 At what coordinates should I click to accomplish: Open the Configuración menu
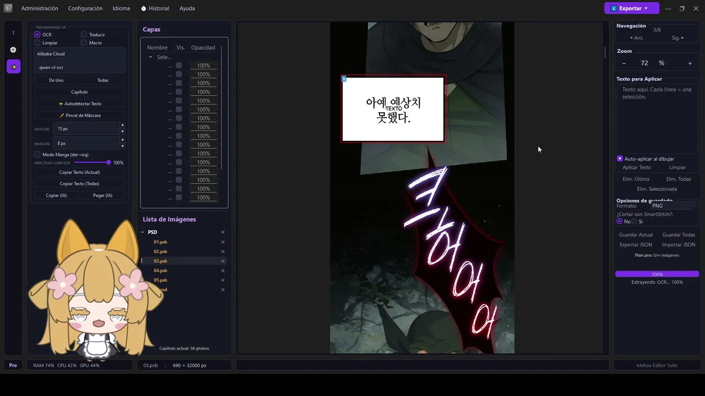[x=85, y=8]
